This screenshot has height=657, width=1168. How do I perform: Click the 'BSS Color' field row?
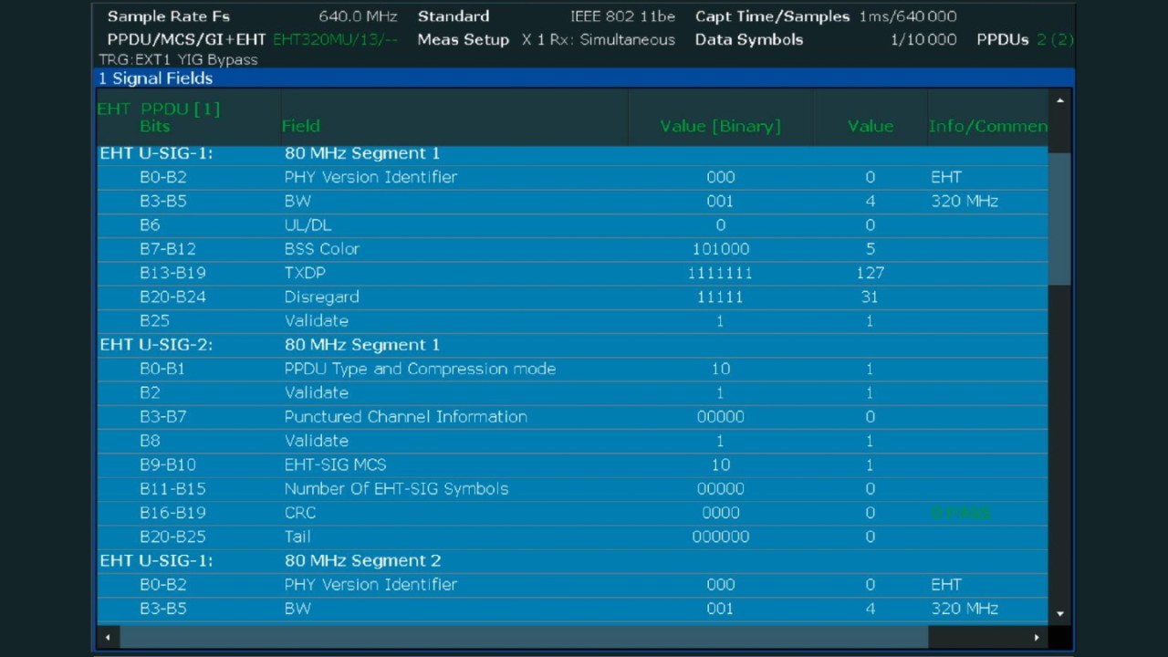coord(572,249)
